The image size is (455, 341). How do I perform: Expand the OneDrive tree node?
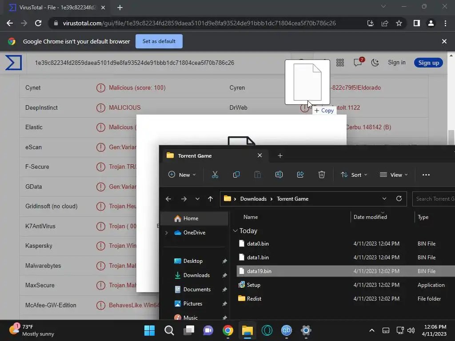pyautogui.click(x=166, y=233)
